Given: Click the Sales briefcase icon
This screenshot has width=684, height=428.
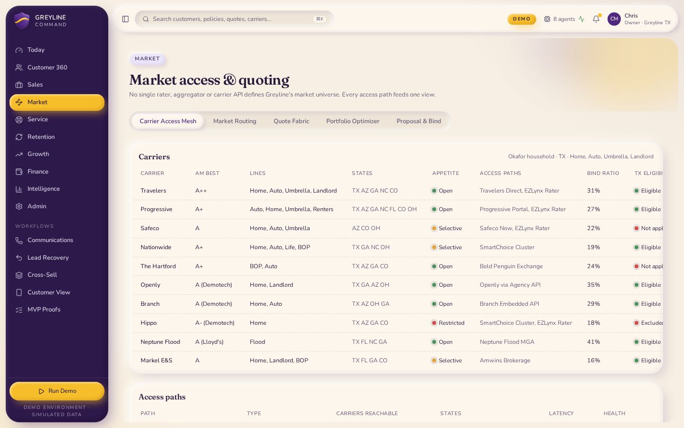Looking at the screenshot, I should coord(19,85).
